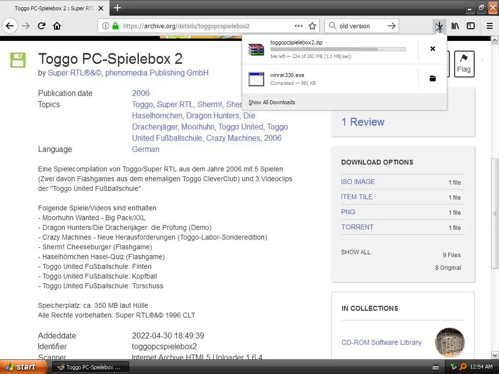Open the Moorhuhn topic link
This screenshot has height=374, width=499.
[x=198, y=127]
